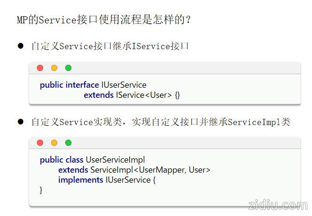
Task: Click the red dot in the UserServiceImpl code window
Action: click(40, 143)
